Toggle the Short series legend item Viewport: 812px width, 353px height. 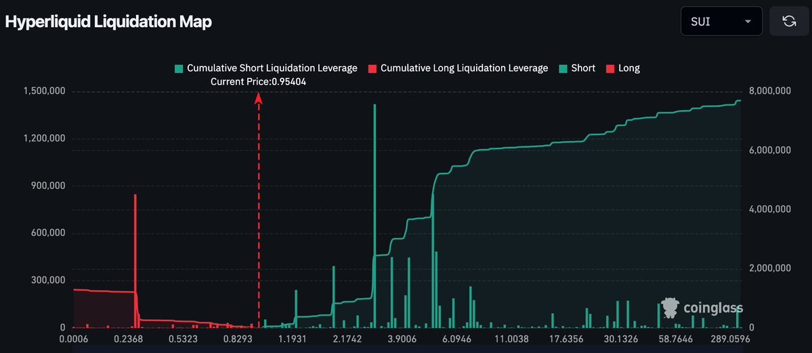[x=577, y=68]
